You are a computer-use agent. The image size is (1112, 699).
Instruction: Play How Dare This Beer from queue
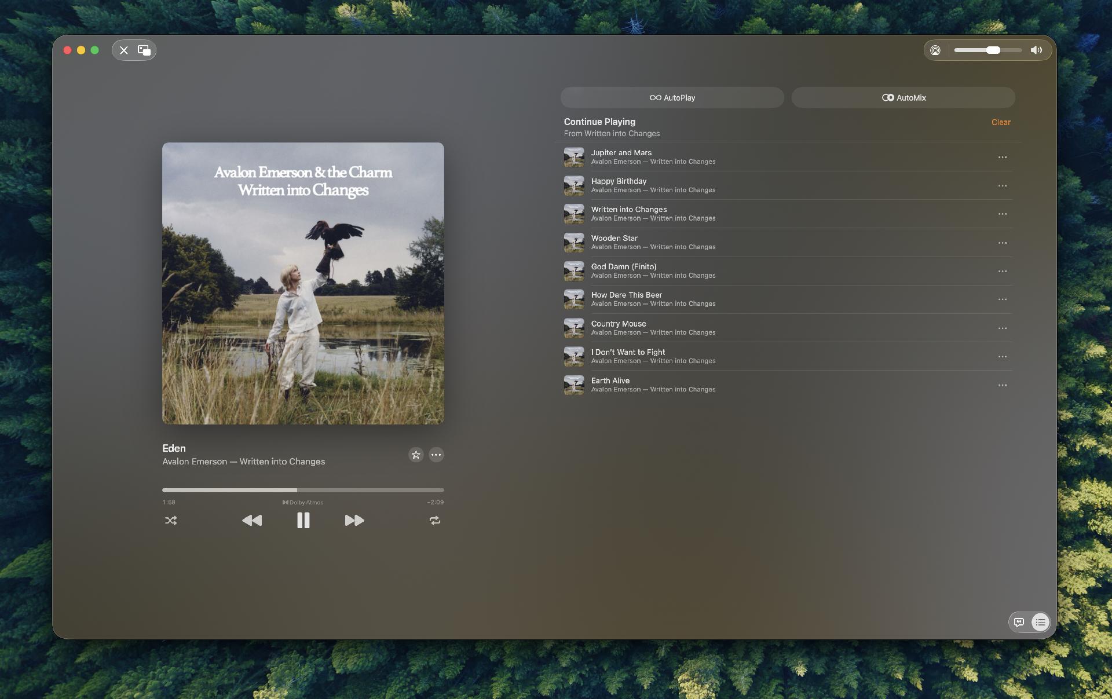(x=788, y=299)
